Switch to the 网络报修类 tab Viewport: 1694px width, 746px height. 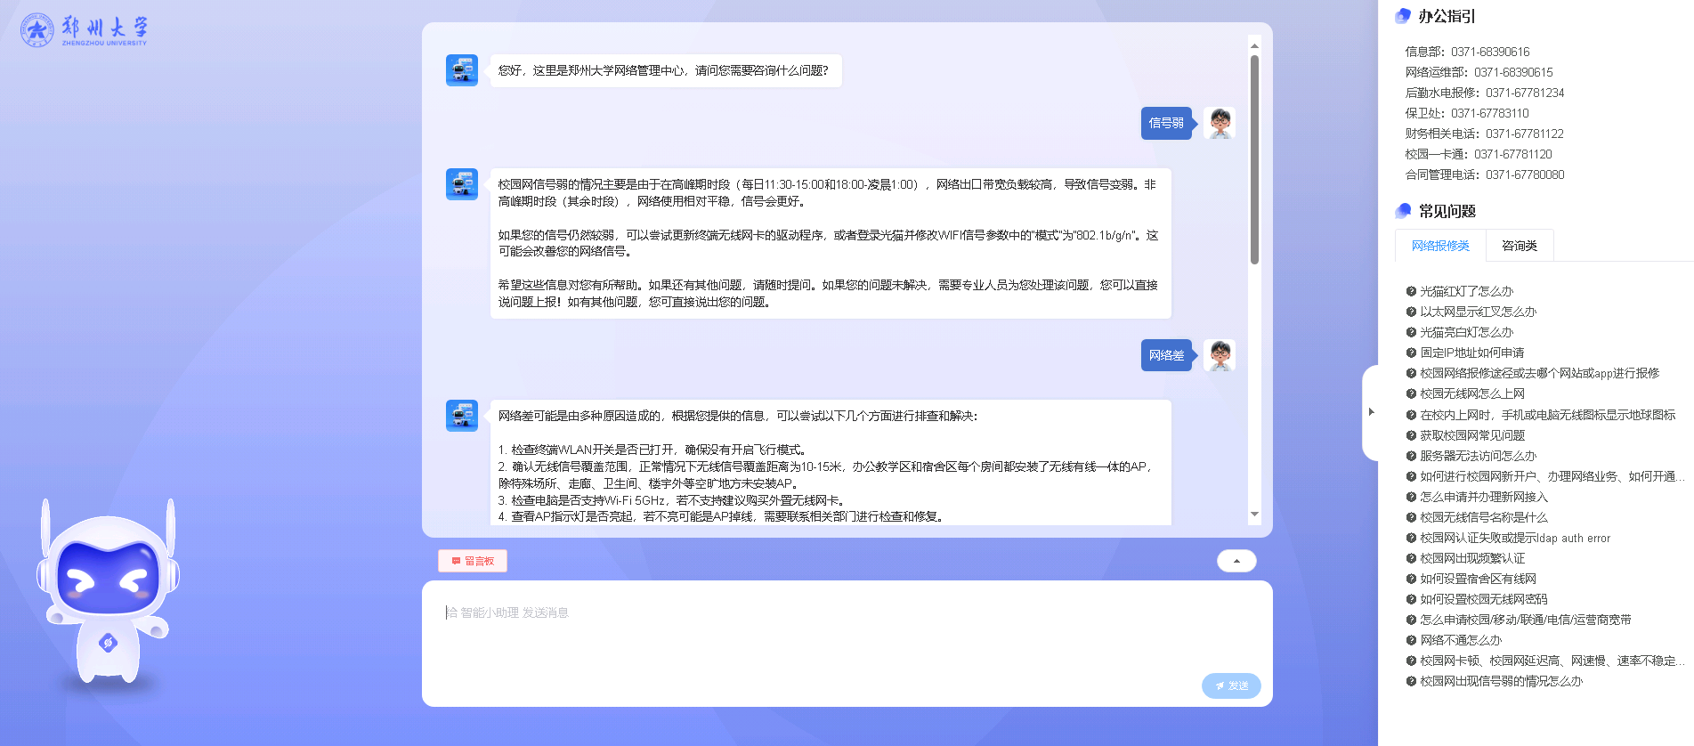click(x=1440, y=246)
